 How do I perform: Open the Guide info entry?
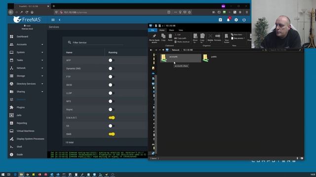(x=20, y=154)
